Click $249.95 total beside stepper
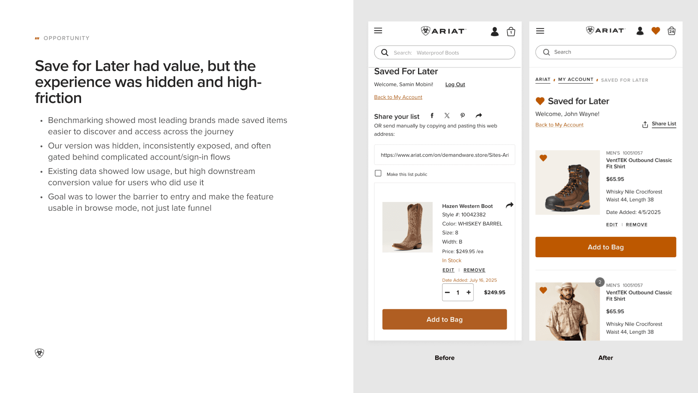698x393 pixels. (494, 292)
